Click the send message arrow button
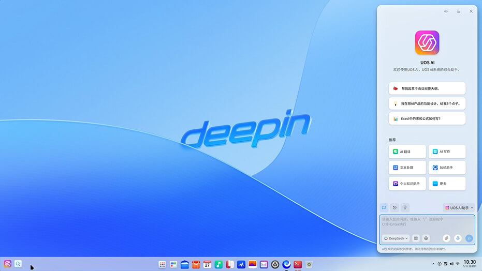 (x=469, y=238)
